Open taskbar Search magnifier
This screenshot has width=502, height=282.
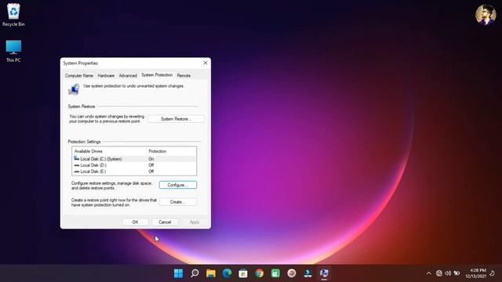tap(195, 273)
